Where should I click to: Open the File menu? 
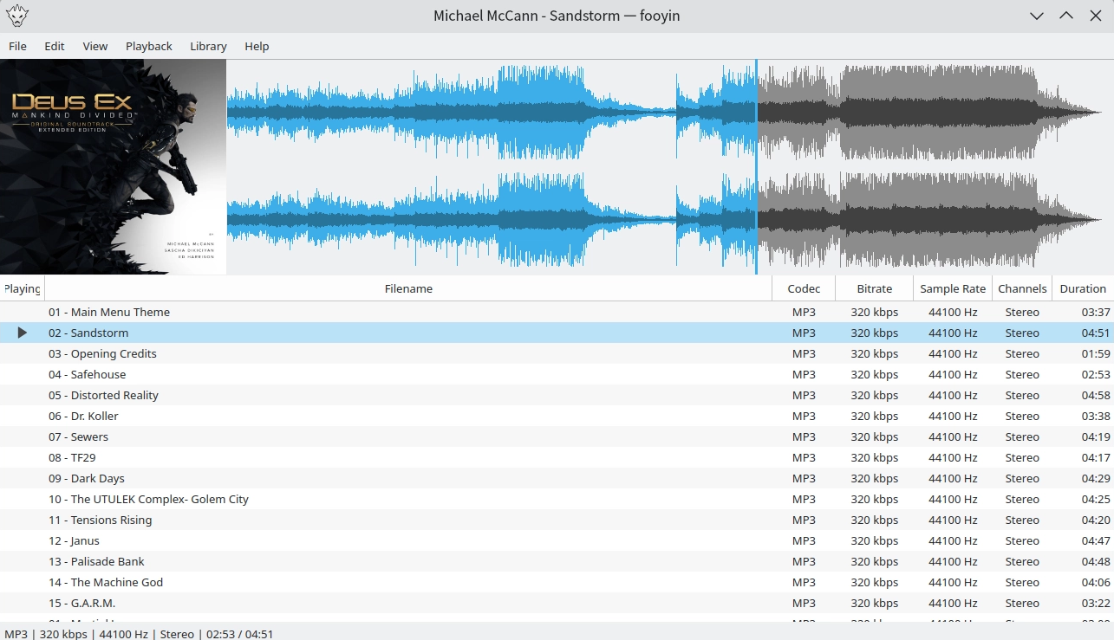[17, 46]
